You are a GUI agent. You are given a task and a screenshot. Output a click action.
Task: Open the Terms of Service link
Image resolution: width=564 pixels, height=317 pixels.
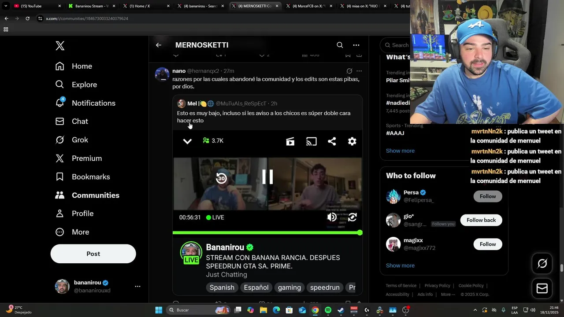[401, 286]
